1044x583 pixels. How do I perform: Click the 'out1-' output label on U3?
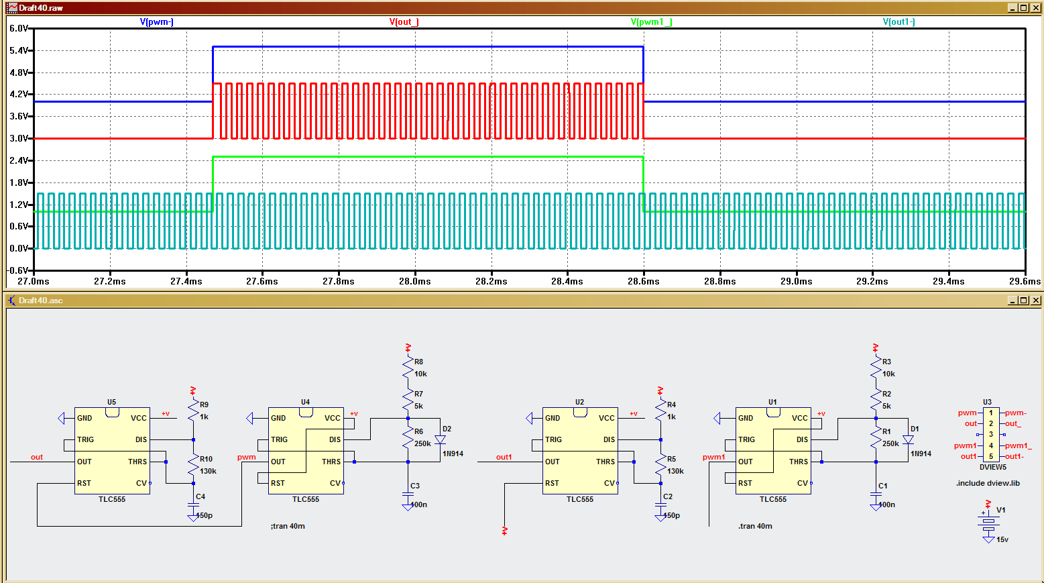[1014, 456]
